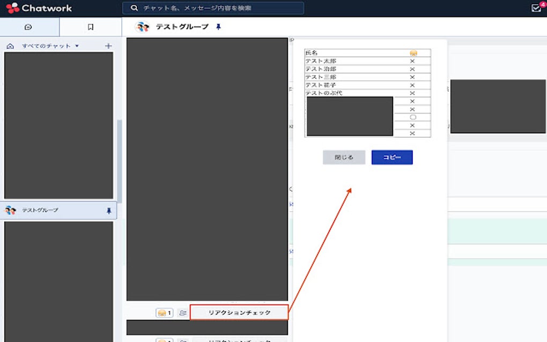Click the テストグループ avatar in the header
The height and width of the screenshot is (342, 547).
pos(142,25)
